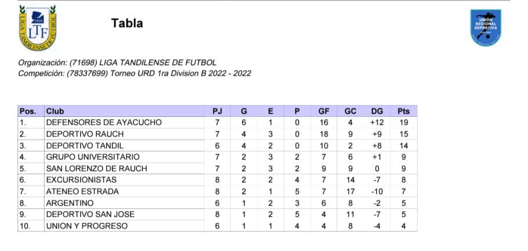
Task: Click the EXCURSIONISTAS club cell
Action: click(124, 180)
